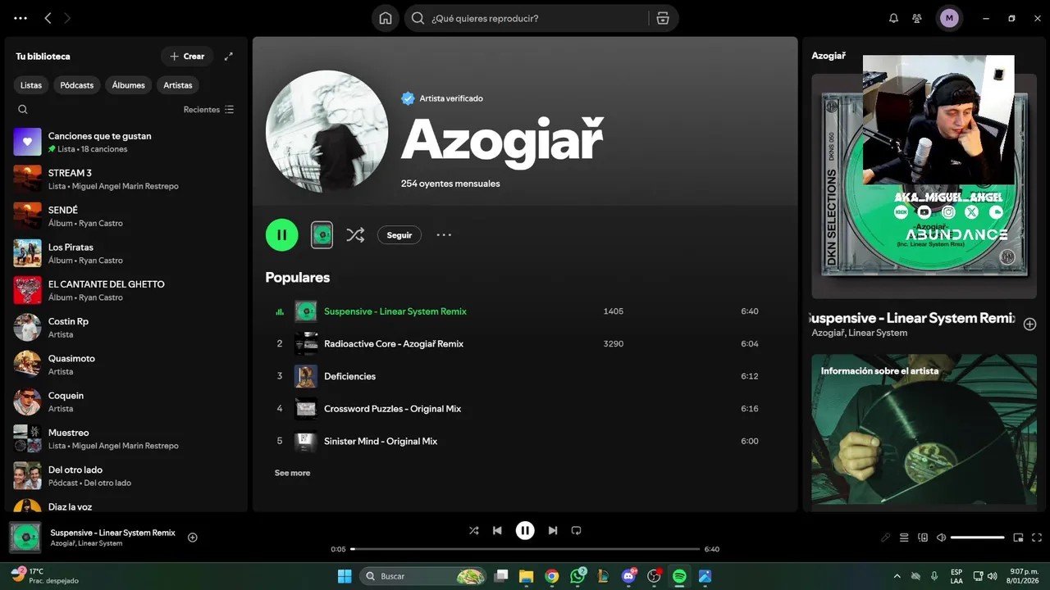Filter library by Artistas
The height and width of the screenshot is (590, 1050).
click(x=178, y=85)
